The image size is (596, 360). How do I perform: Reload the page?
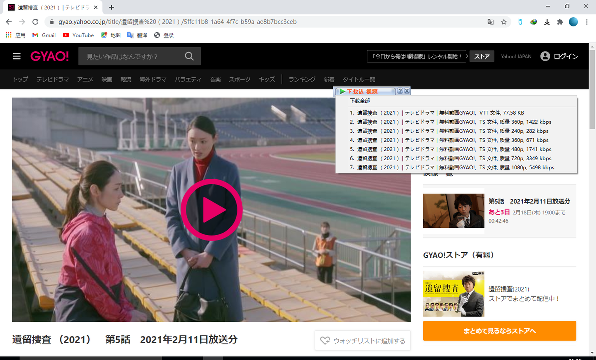35,22
